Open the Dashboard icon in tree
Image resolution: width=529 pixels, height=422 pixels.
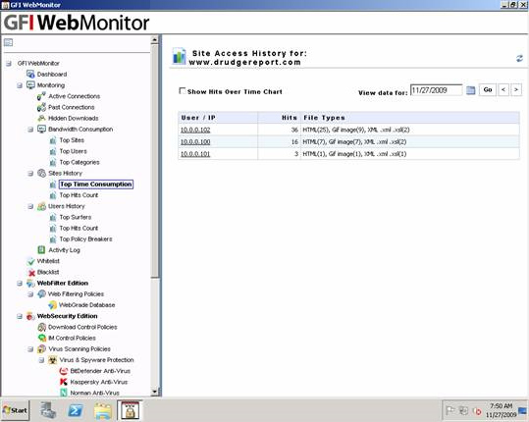(30, 75)
